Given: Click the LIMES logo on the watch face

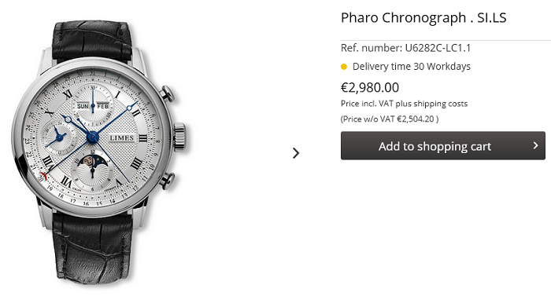Looking at the screenshot, I should tap(121, 138).
